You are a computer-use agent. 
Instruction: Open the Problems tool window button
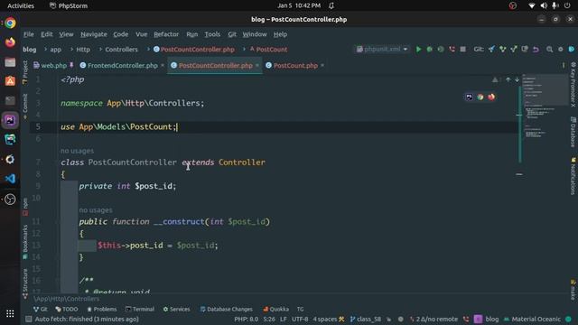click(x=102, y=309)
